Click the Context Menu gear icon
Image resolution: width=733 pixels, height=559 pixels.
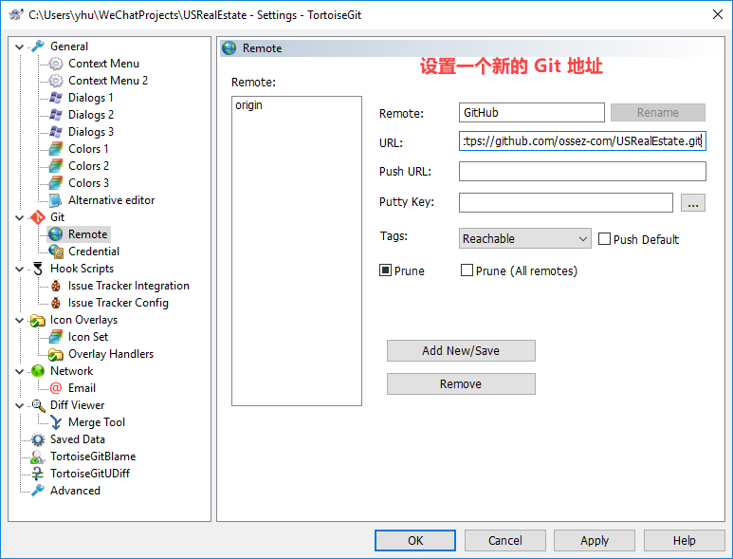[x=56, y=64]
